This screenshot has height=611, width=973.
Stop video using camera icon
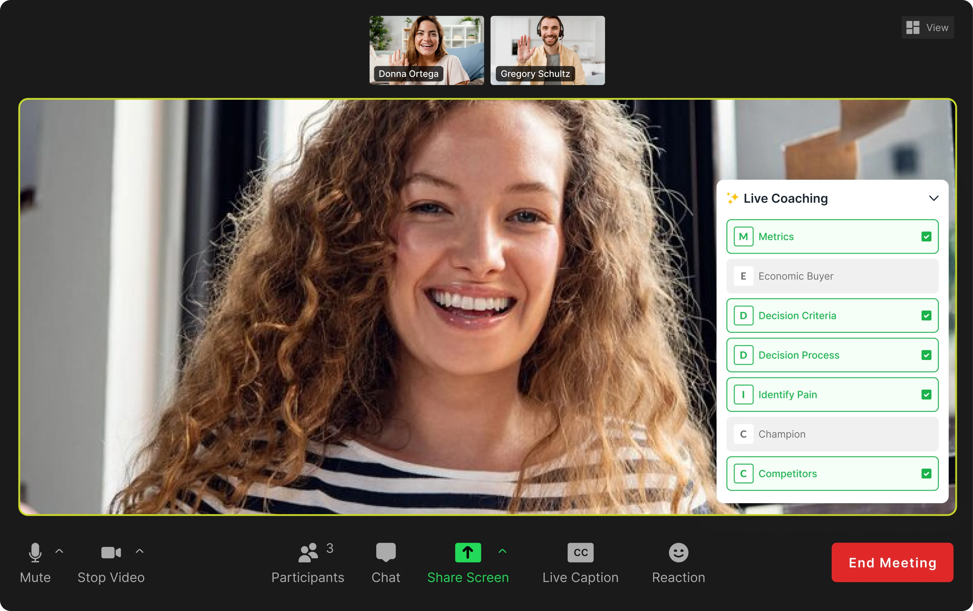pos(111,552)
